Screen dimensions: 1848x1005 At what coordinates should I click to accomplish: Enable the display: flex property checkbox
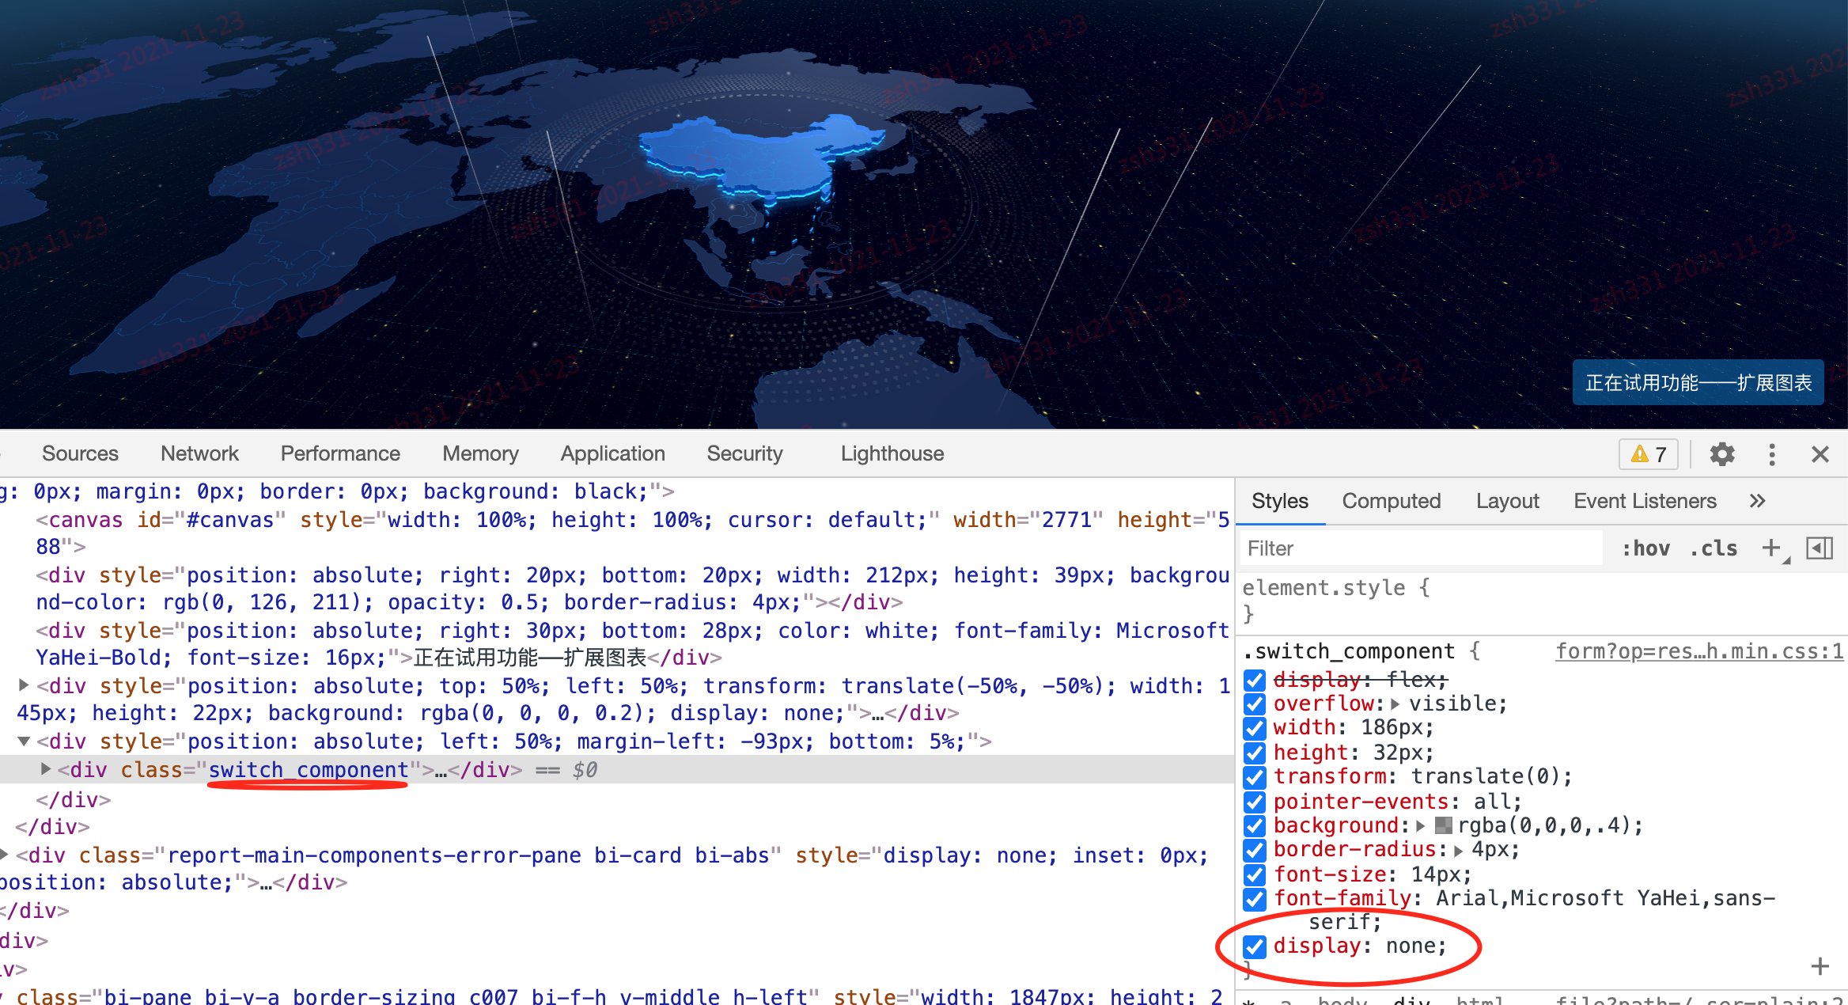pos(1255,680)
